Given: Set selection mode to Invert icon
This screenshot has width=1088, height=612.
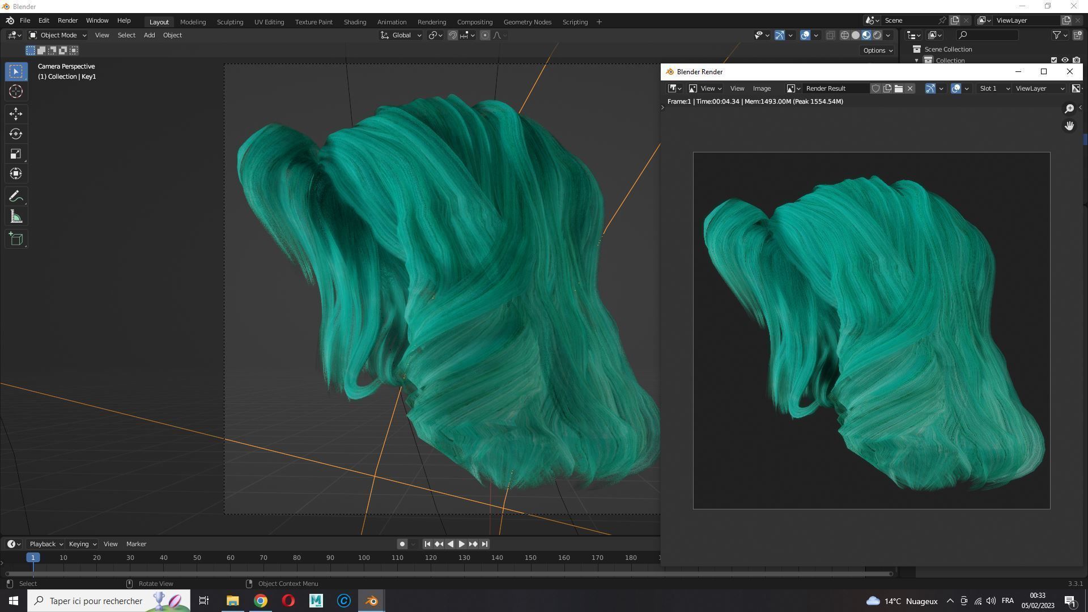Looking at the screenshot, I should [x=63, y=50].
